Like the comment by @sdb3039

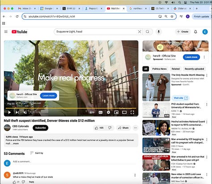(14, 182)
